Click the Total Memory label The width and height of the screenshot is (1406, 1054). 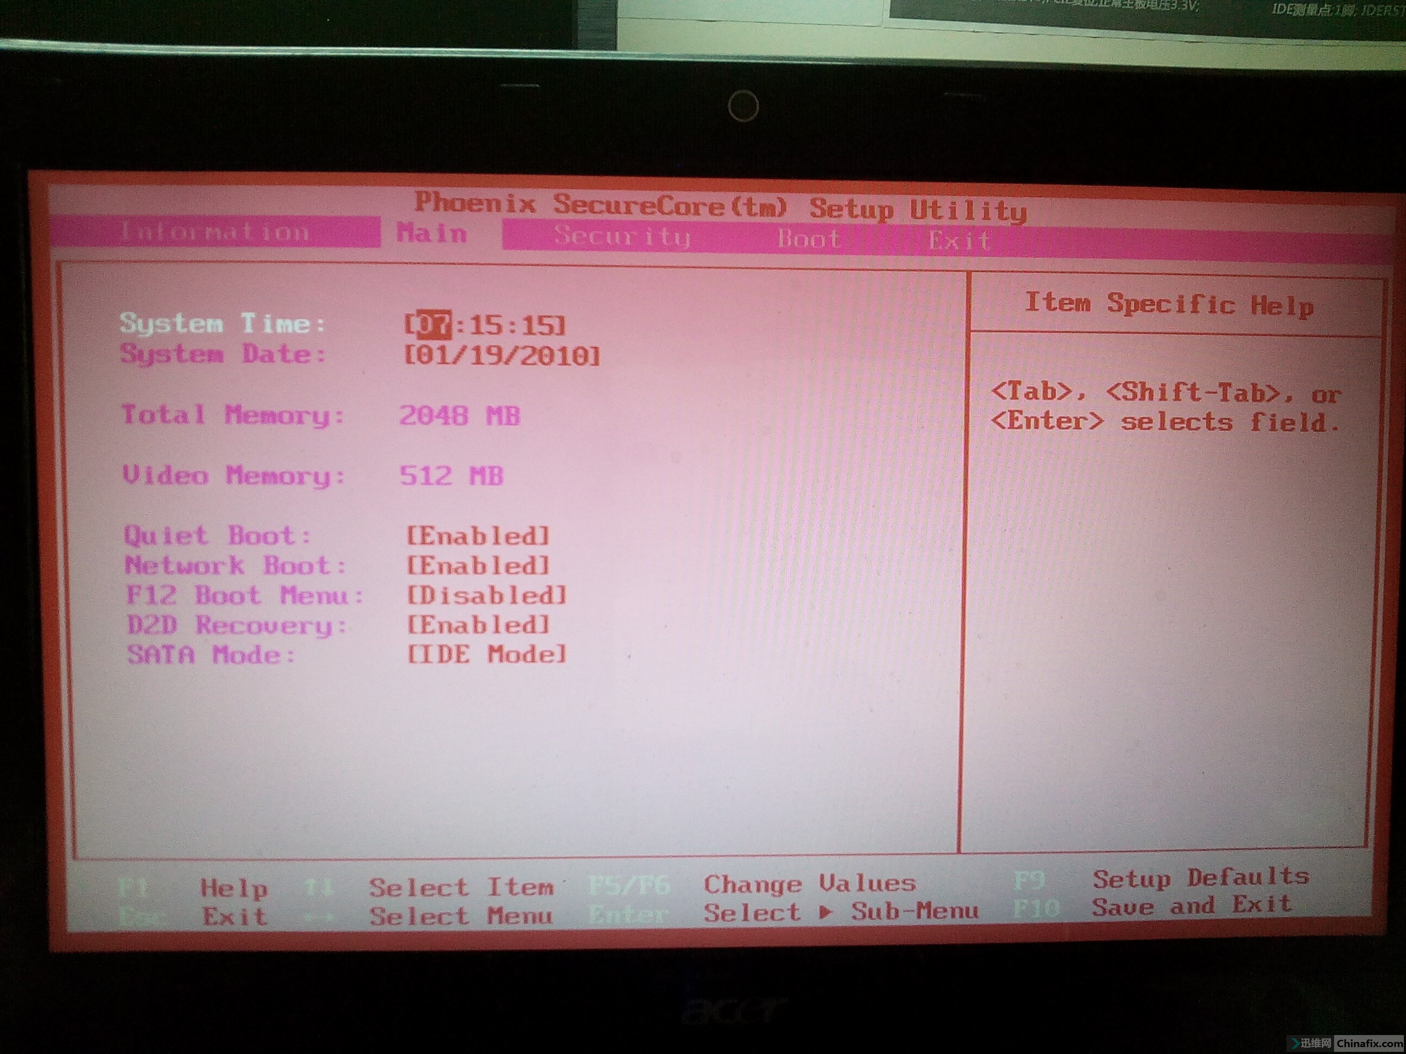coord(233,415)
